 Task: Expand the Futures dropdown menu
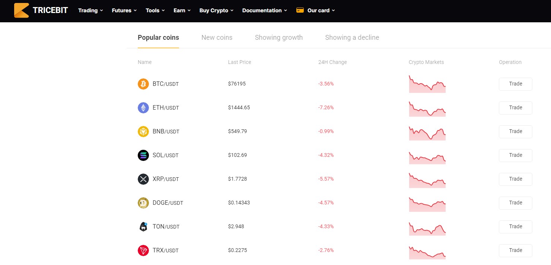(x=124, y=10)
